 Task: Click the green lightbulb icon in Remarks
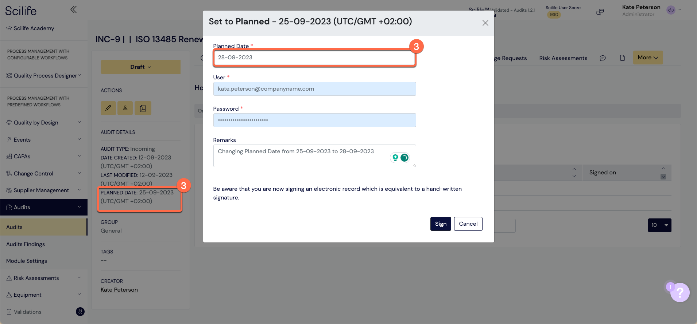395,158
